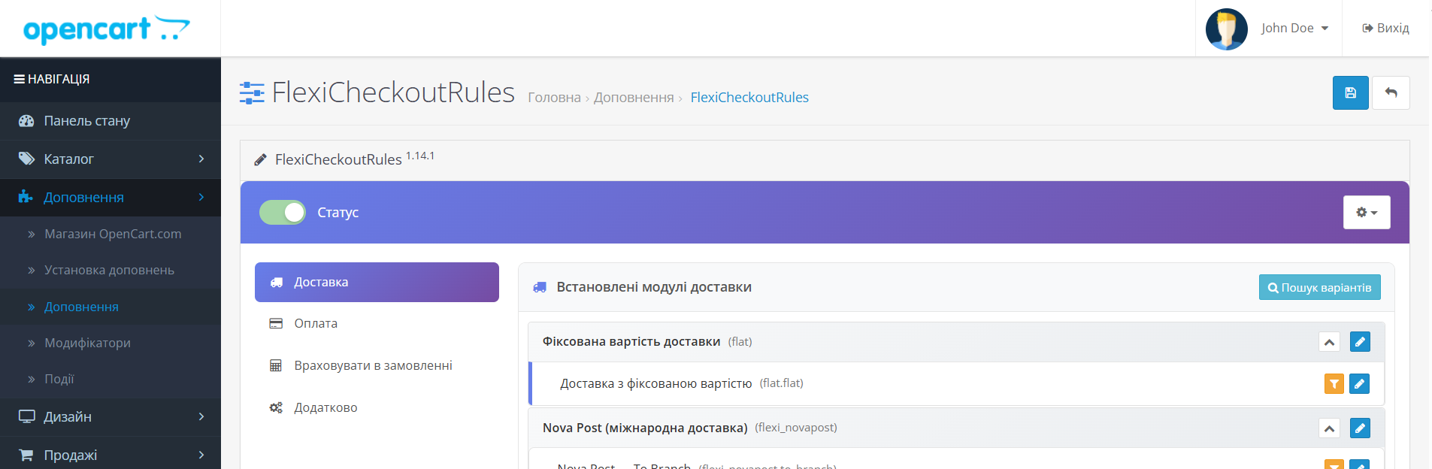Image resolution: width=1432 pixels, height=469 pixels.
Task: Click the (flexi_novapost) code text
Action: coord(796,428)
